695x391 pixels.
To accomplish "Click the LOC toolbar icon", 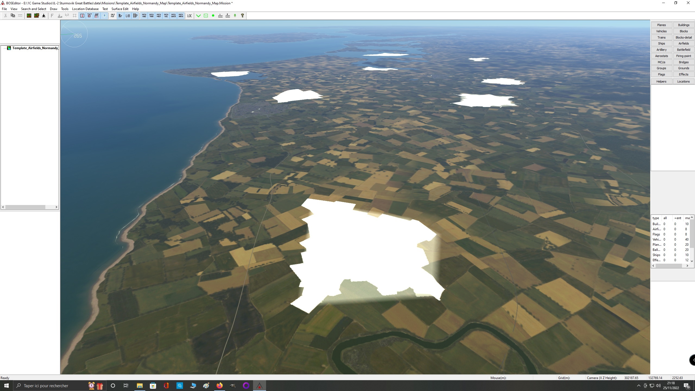I will pyautogui.click(x=189, y=15).
